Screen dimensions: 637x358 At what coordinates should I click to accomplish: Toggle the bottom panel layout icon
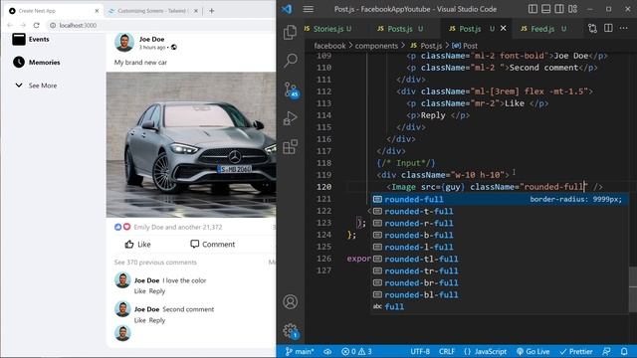coord(546,9)
